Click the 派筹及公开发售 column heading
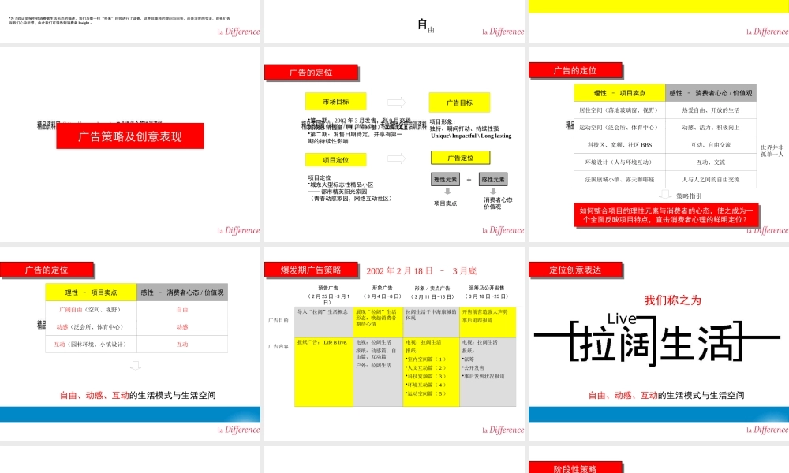789x473 pixels. tap(486, 288)
